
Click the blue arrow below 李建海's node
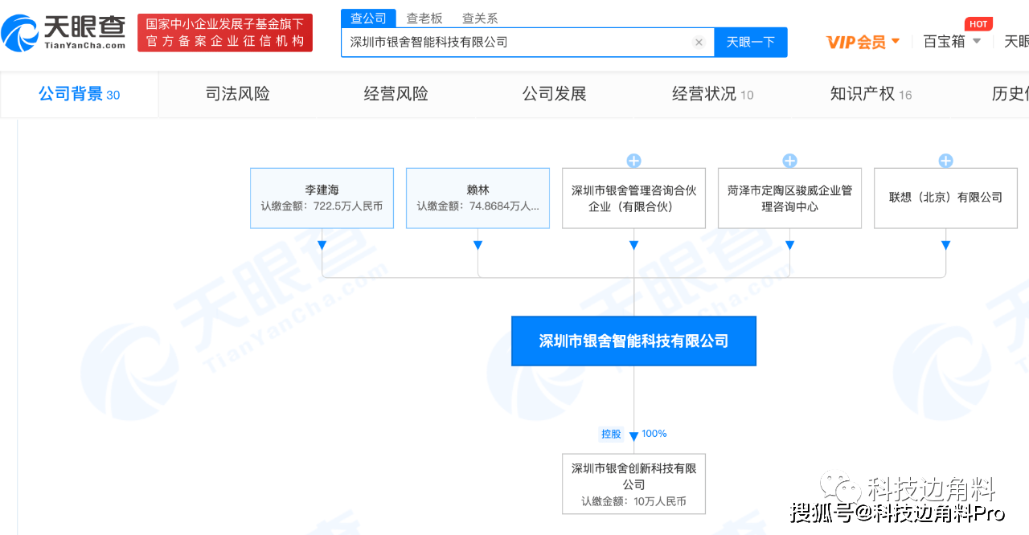coord(322,246)
